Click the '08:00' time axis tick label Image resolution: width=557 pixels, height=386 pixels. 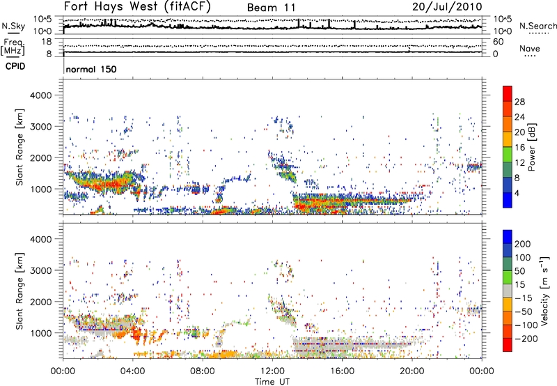point(203,371)
